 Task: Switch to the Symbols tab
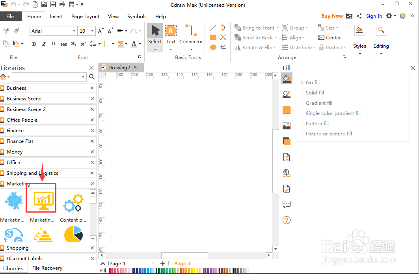click(x=137, y=16)
